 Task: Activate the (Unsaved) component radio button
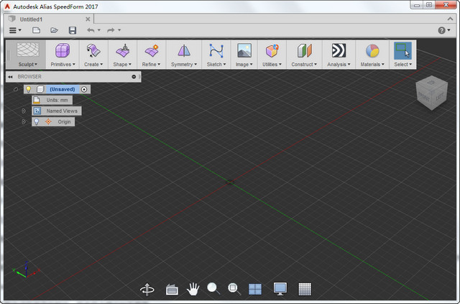[x=84, y=89]
